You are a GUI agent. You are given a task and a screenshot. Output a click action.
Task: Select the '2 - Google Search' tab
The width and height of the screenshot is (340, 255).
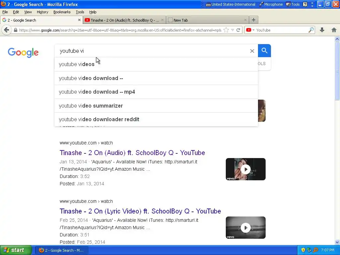tap(42, 20)
